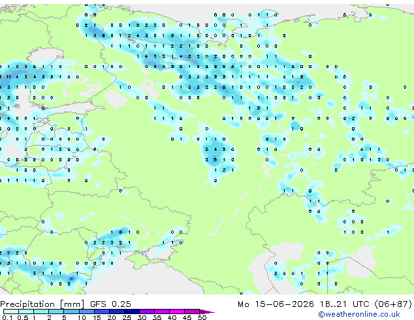Click the over-50 mm arrow tip of legend
The width and height of the screenshot is (414, 320).
pyautogui.click(x=207, y=312)
